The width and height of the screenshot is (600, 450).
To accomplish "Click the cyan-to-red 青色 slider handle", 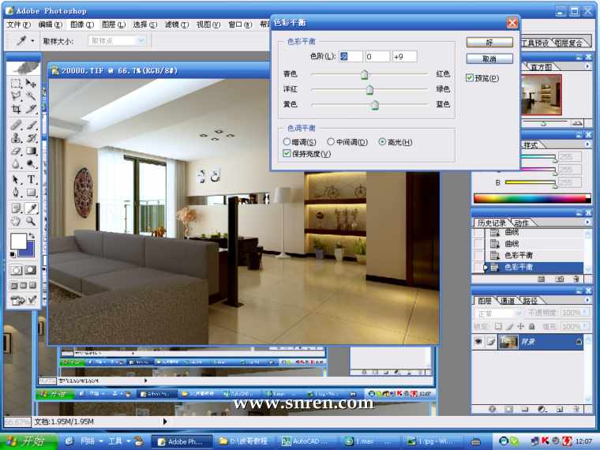I will [x=364, y=74].
